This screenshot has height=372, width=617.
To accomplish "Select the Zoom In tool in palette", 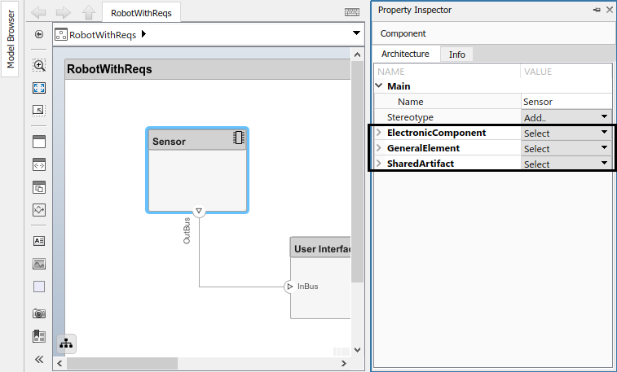I will tap(39, 65).
